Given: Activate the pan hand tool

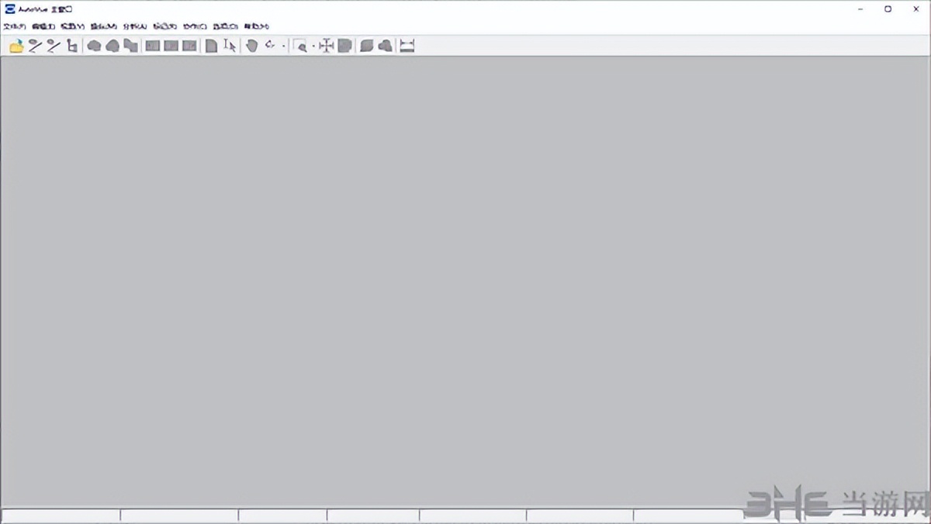Looking at the screenshot, I should (251, 46).
